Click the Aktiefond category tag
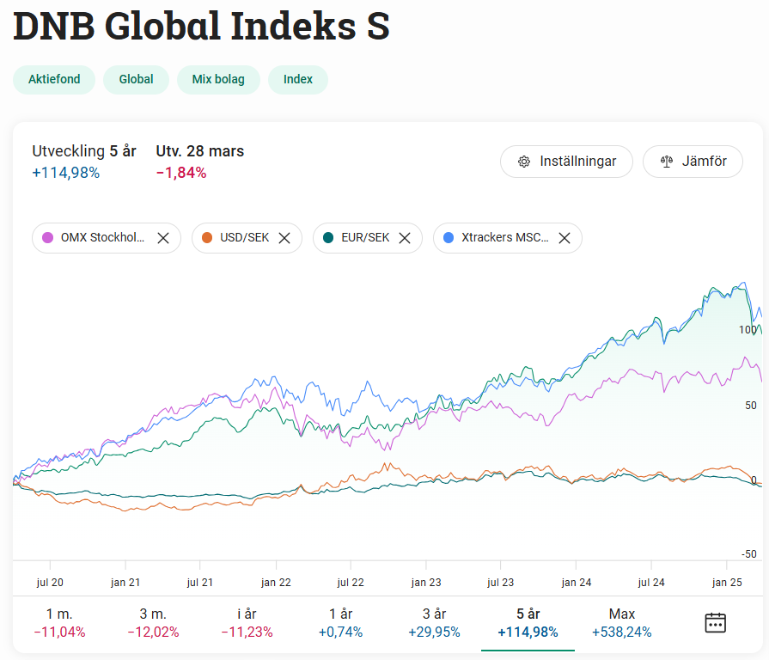The image size is (769, 660). (54, 80)
